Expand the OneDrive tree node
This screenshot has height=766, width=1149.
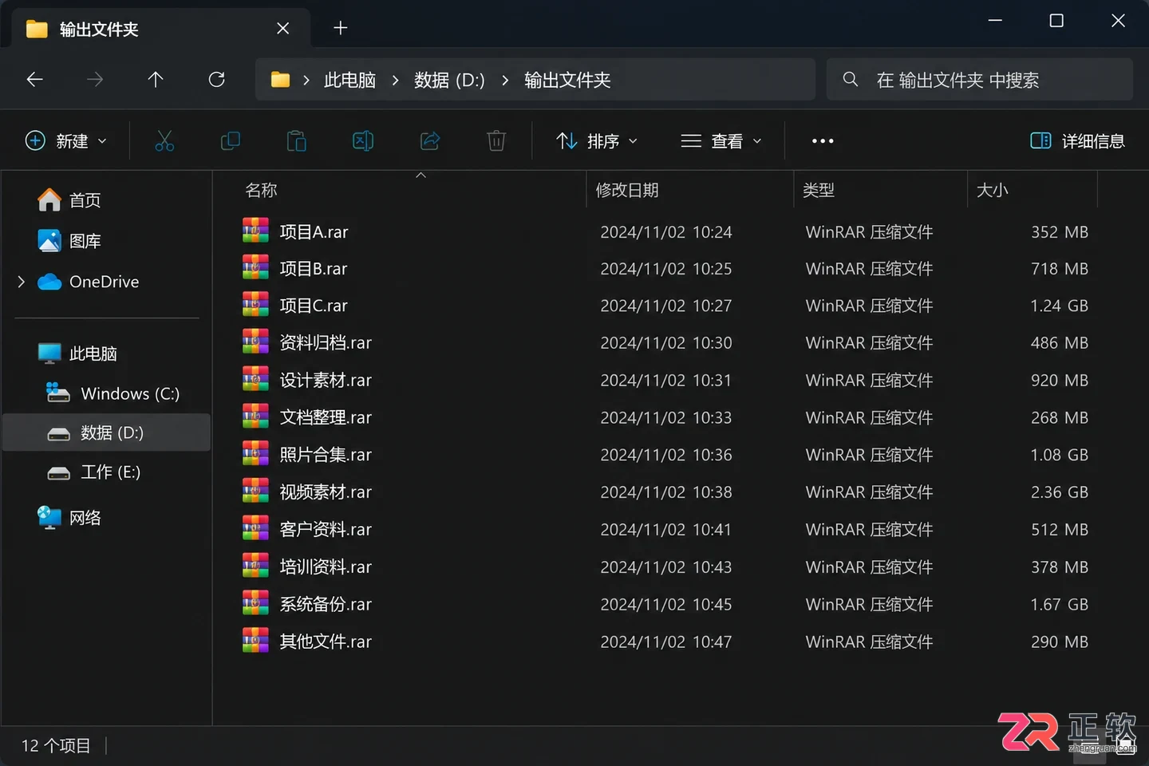(22, 282)
